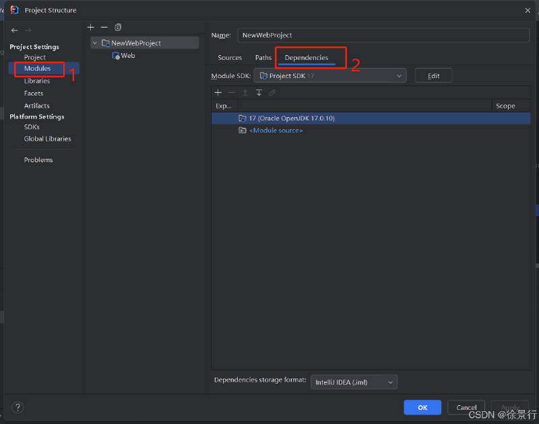Open Global Libraries settings
Viewport: 539px width, 424px height.
[x=47, y=139]
